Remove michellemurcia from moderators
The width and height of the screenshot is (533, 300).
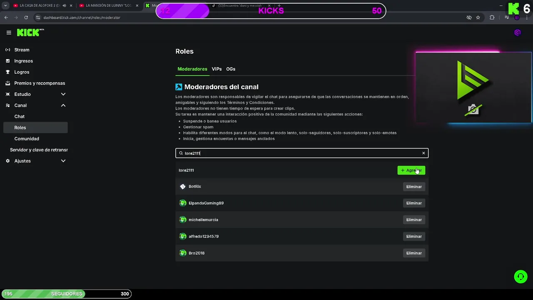(414, 220)
